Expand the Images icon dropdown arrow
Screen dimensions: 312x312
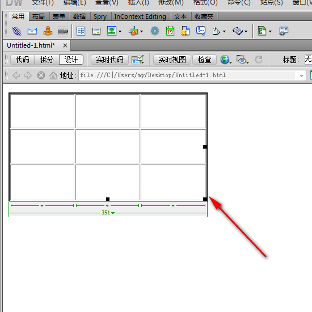coord(120,31)
